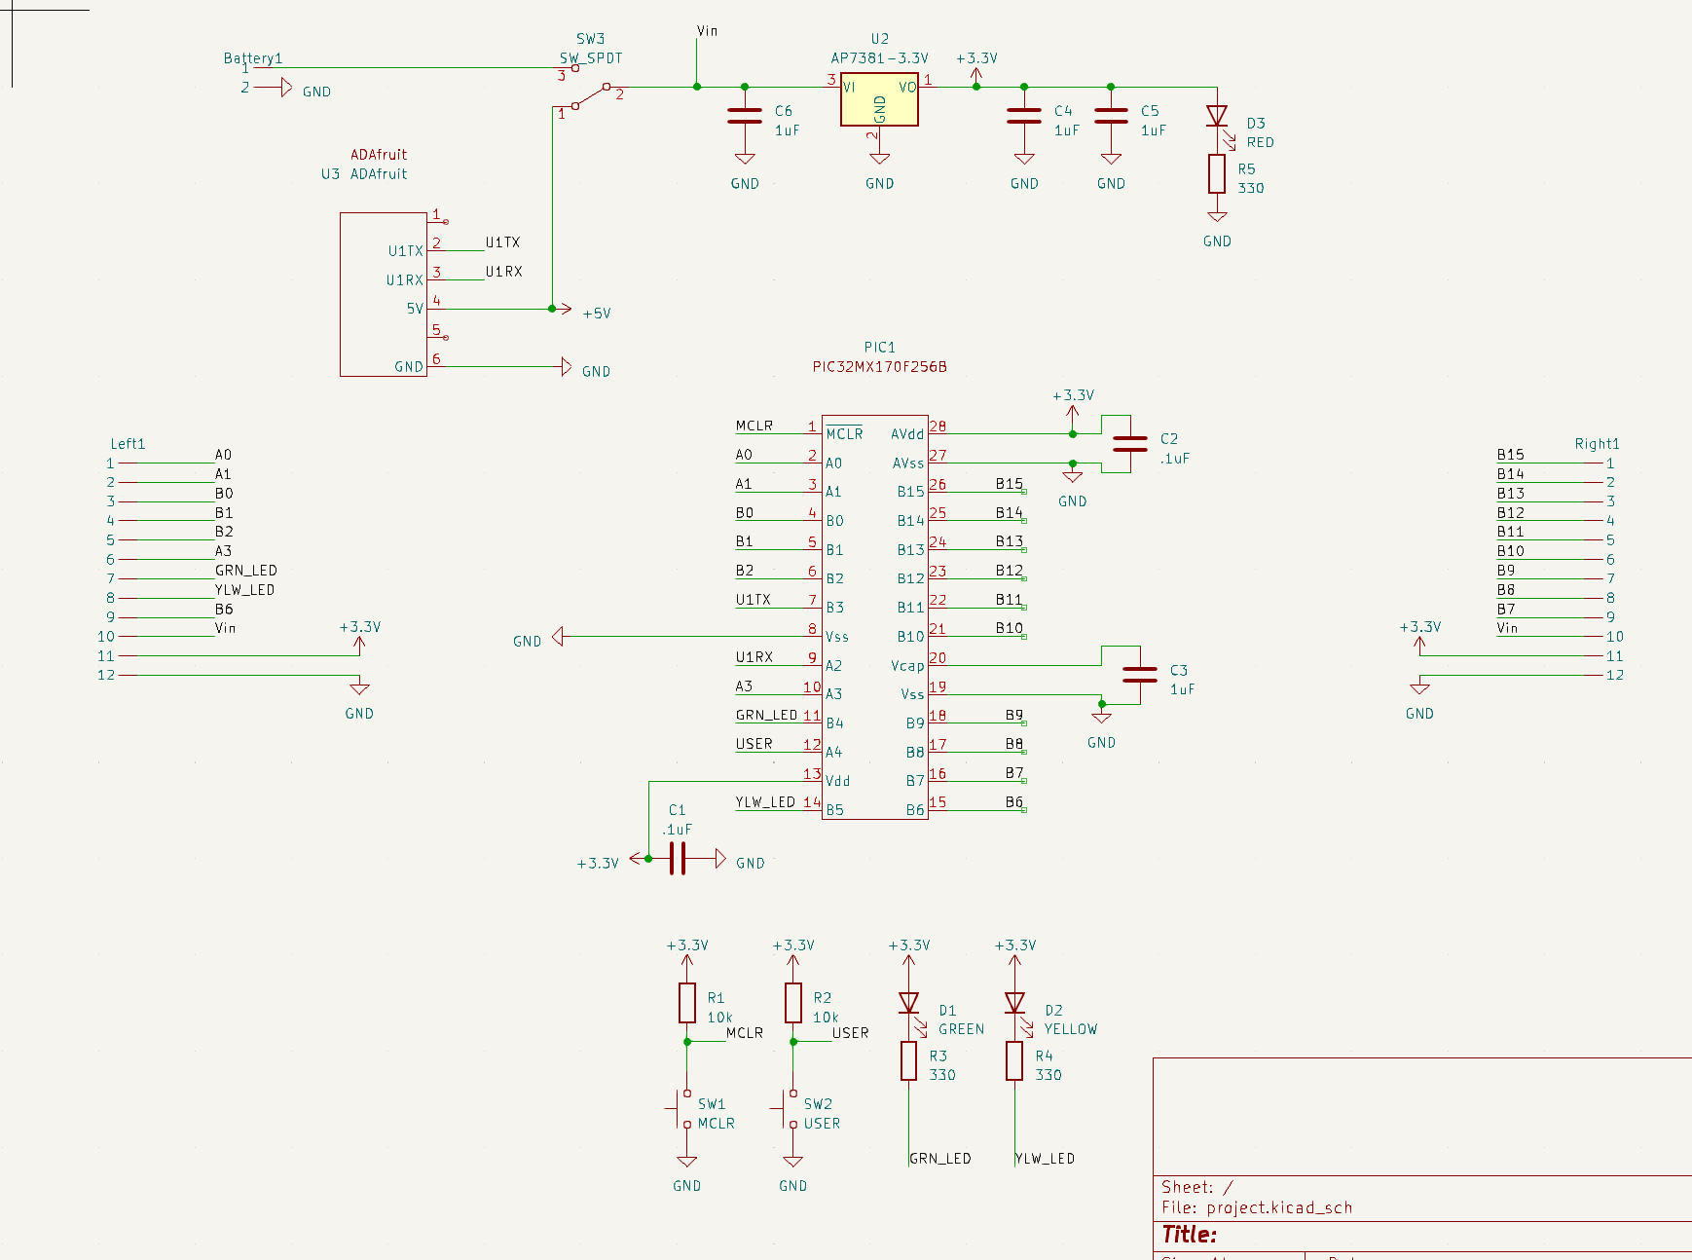Click the USER net label on PIC1 pin 12

[754, 744]
